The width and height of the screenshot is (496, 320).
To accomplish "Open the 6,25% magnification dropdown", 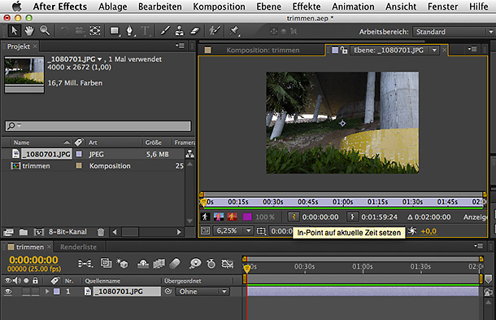I will (233, 230).
